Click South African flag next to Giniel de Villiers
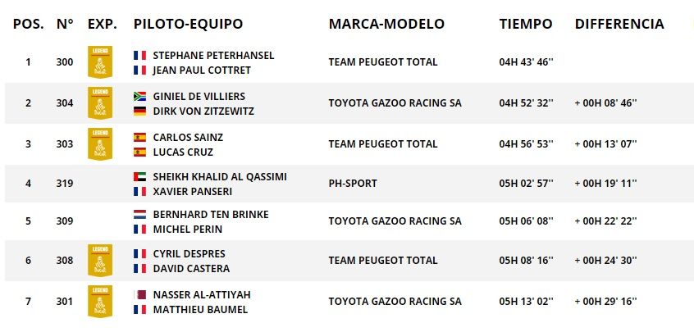 click(x=139, y=97)
